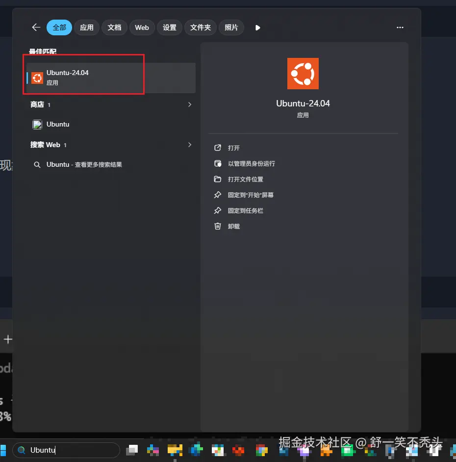Click the web search magnifier icon

tap(37, 165)
